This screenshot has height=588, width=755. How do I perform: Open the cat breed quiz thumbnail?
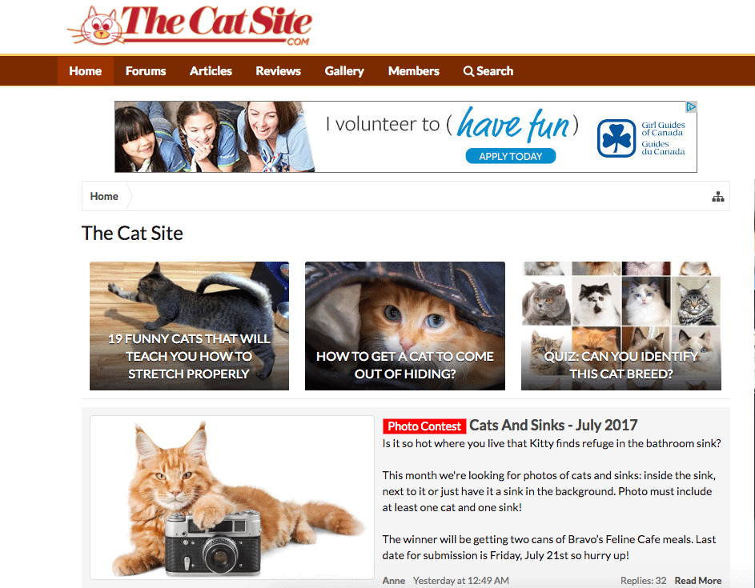[x=621, y=326]
